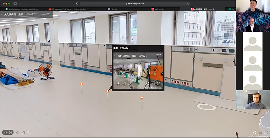Select the 200915 Matterport browser tab

[202, 9]
